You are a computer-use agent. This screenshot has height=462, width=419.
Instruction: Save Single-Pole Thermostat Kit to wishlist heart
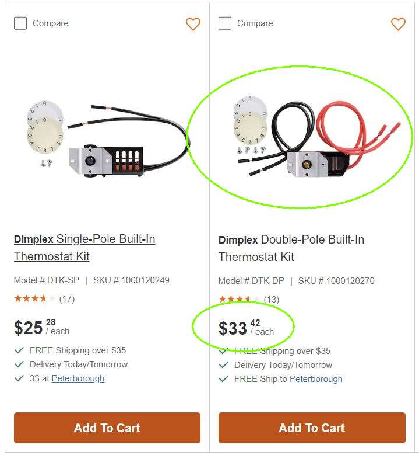(x=193, y=24)
